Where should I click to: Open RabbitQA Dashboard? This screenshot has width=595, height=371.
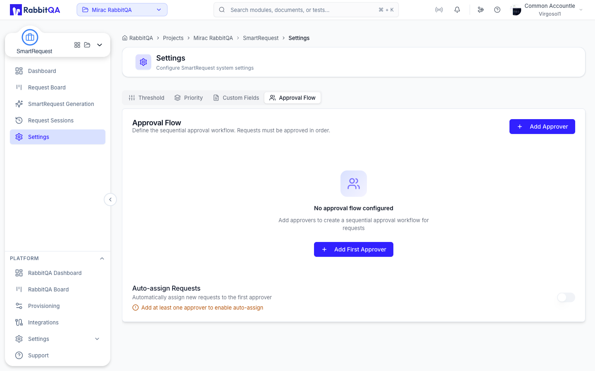coord(57,273)
